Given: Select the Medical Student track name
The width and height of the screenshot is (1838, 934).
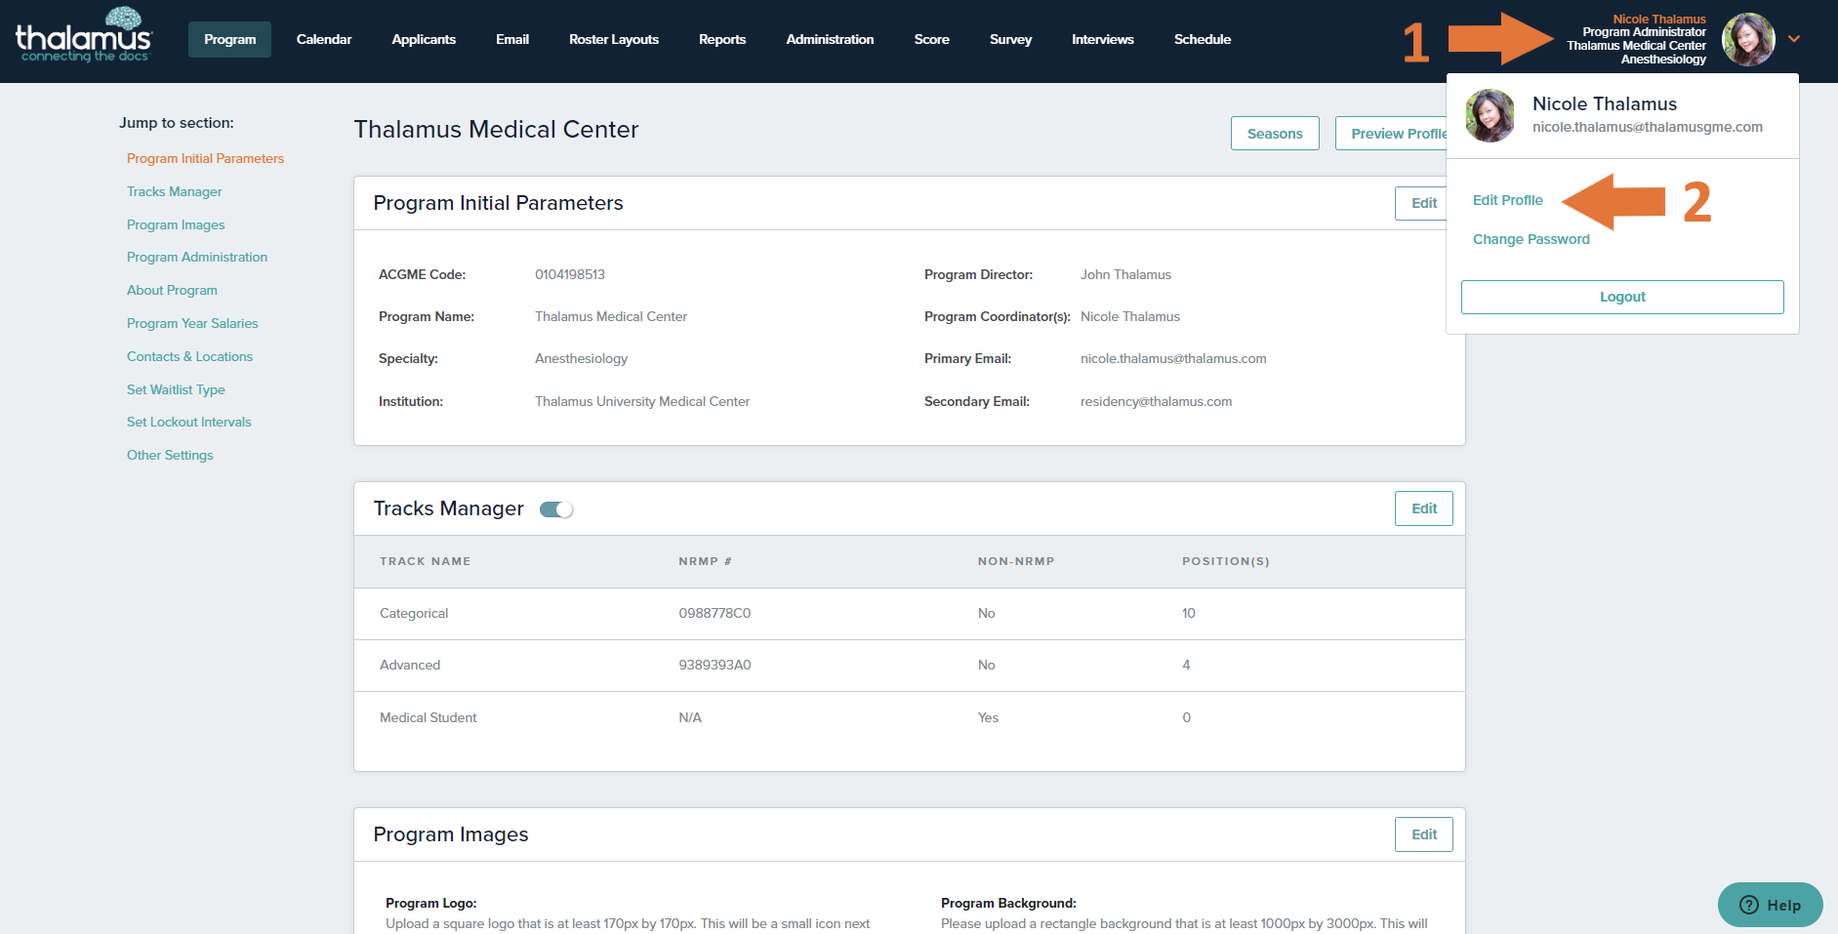Looking at the screenshot, I should click(x=429, y=717).
